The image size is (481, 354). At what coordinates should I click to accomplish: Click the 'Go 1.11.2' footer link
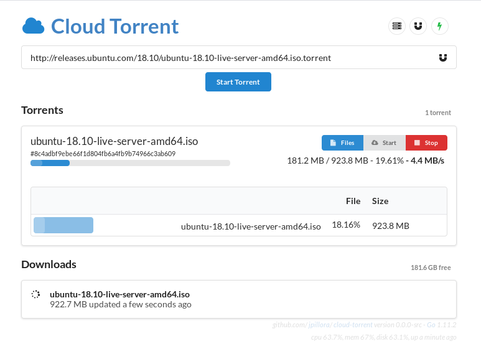[x=441, y=325]
